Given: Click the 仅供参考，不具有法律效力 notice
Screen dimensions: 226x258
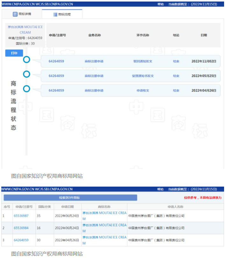Looking at the screenshot, I should pos(203,198).
